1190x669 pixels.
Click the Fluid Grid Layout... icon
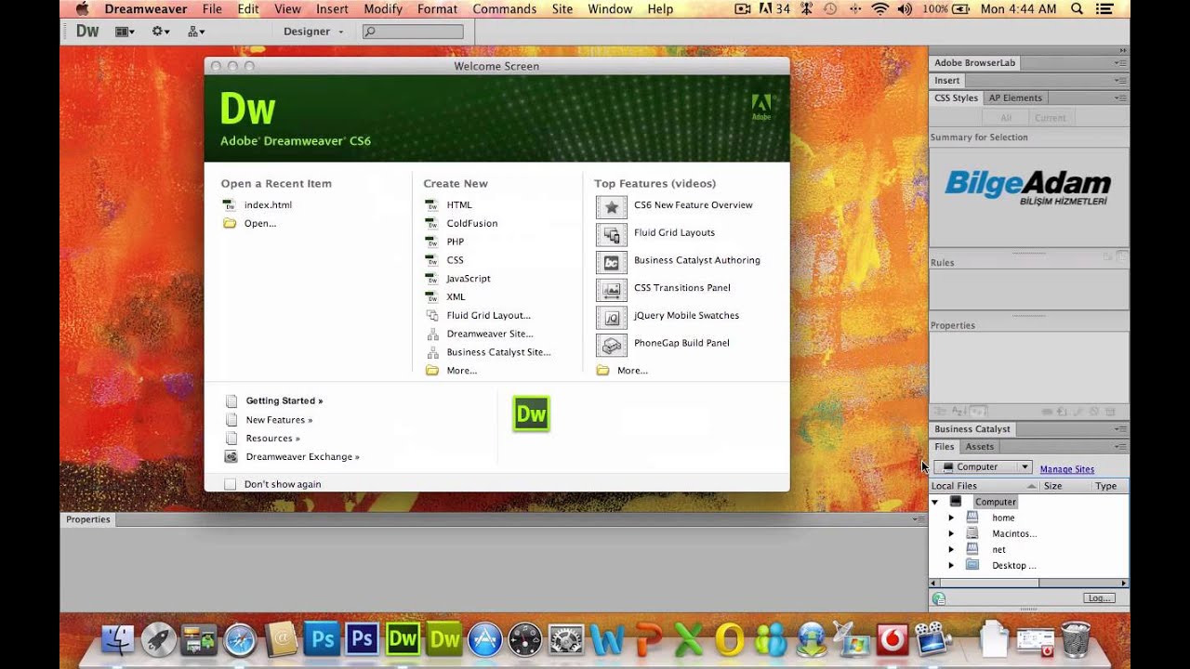(x=431, y=316)
